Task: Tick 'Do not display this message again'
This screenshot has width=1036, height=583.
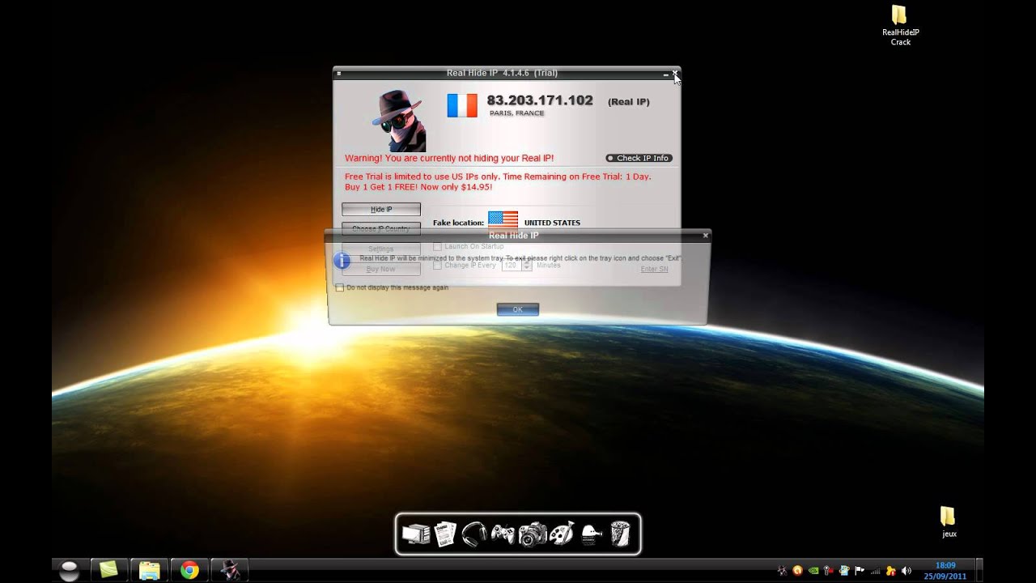Action: tap(340, 287)
